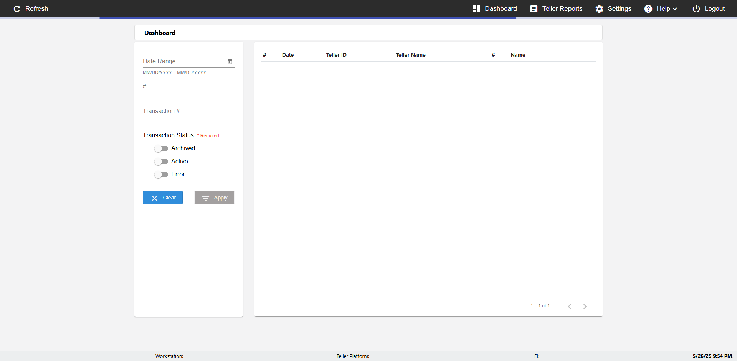Sort by the Date column header
The height and width of the screenshot is (361, 737).
tap(288, 55)
